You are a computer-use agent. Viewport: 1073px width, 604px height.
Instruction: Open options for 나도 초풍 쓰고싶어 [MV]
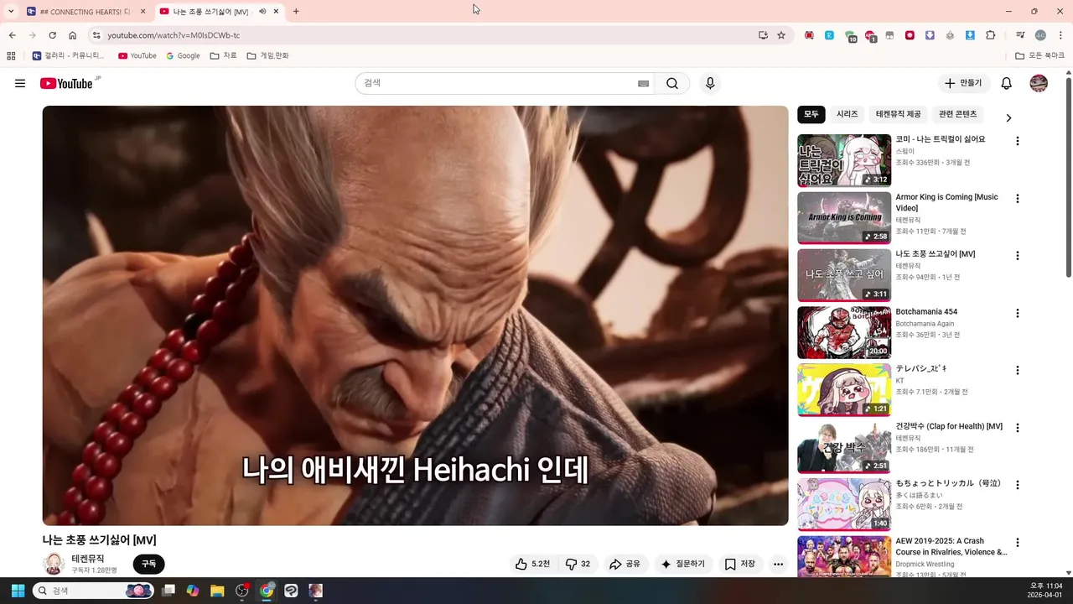click(x=1018, y=256)
